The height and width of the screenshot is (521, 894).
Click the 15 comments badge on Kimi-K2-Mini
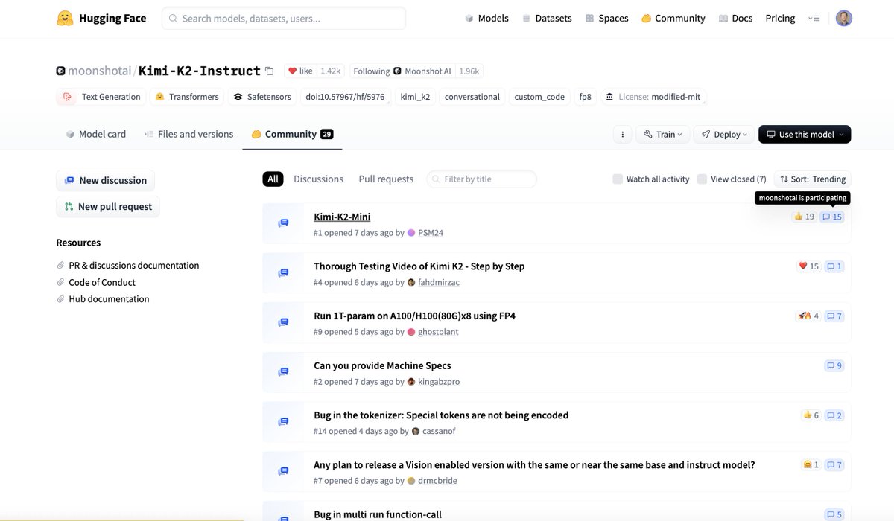[x=831, y=217]
